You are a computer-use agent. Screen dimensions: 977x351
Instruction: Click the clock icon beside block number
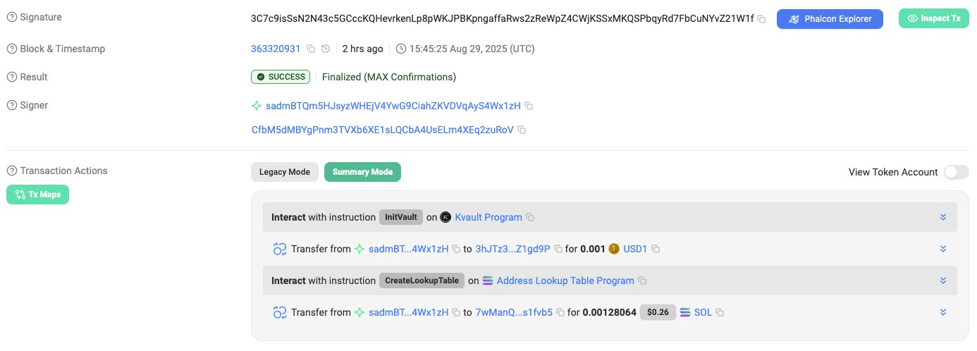326,49
